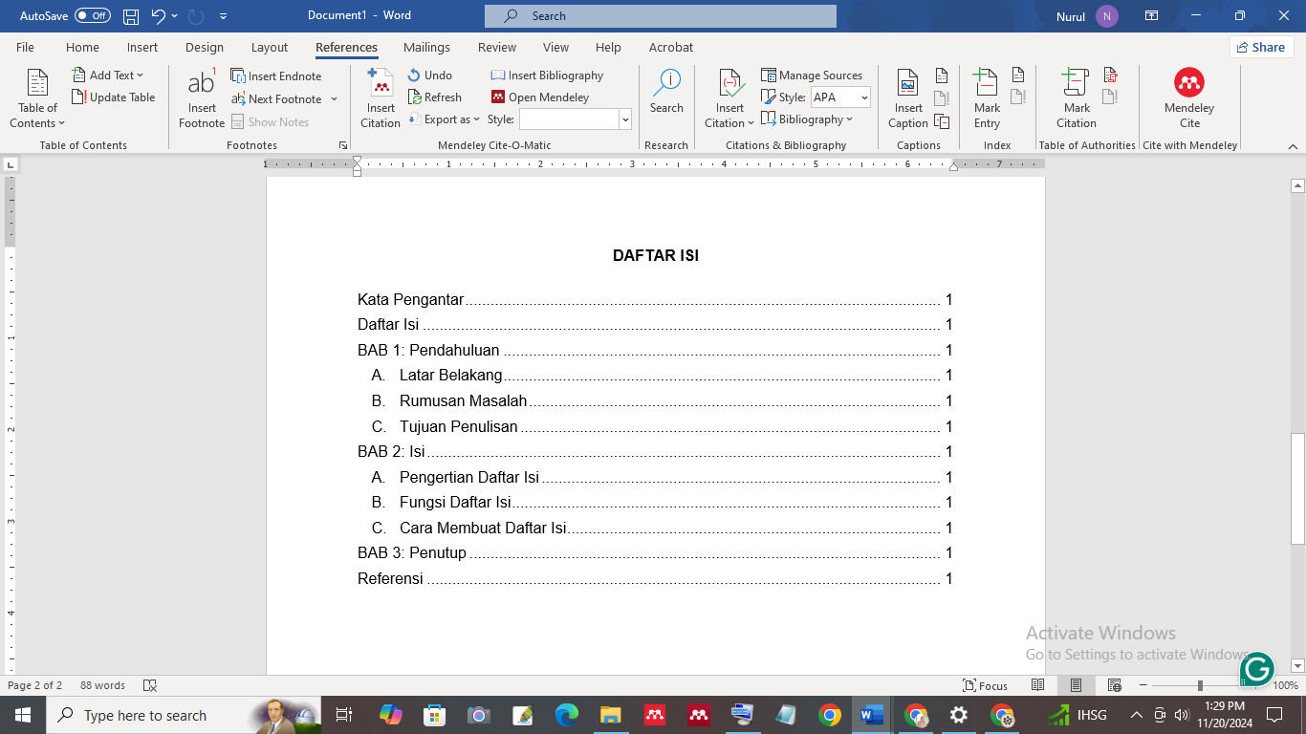The height and width of the screenshot is (734, 1306).
Task: Click the Research Search icon
Action: point(666,92)
